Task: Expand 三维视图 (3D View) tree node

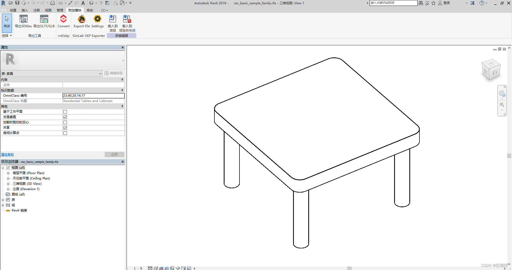Action: click(8, 184)
